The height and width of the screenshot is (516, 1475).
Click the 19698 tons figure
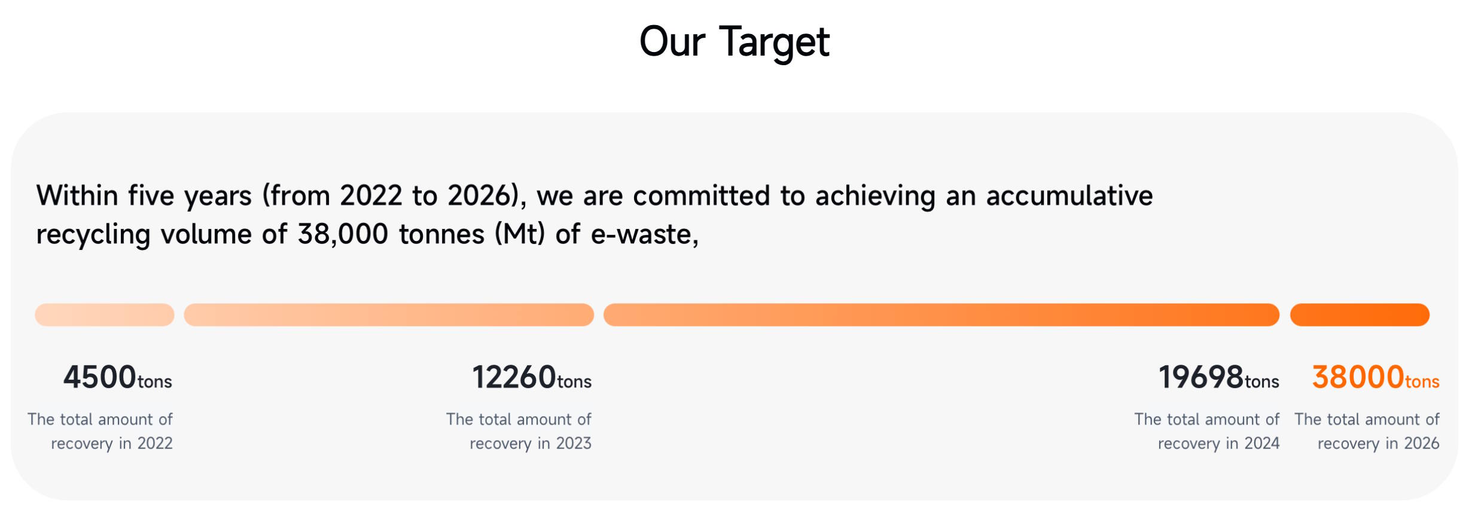[x=1219, y=377]
